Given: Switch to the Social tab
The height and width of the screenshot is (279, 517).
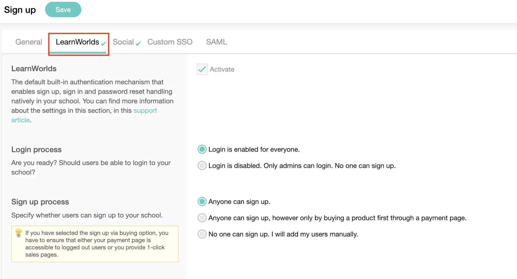Looking at the screenshot, I should (126, 42).
